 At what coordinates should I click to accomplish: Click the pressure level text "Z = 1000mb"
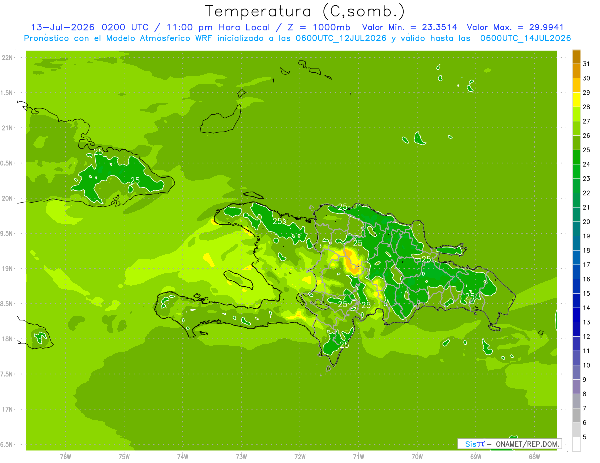318,27
